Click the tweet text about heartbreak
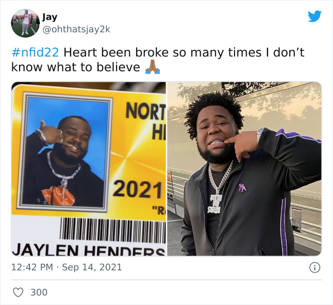 158,60
